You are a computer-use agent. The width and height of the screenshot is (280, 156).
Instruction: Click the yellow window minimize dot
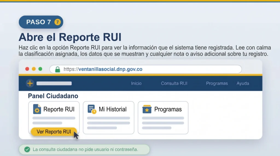(34, 69)
